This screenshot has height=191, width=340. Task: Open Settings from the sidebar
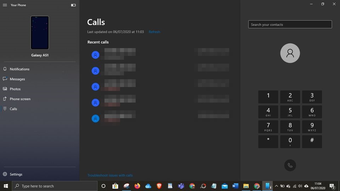(x=16, y=174)
